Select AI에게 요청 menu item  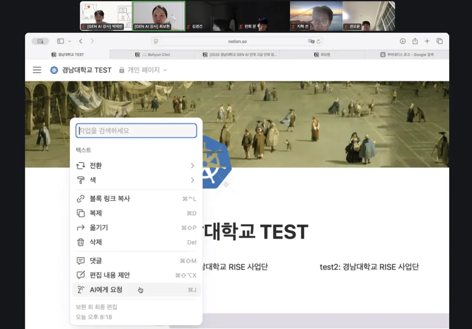click(x=136, y=290)
